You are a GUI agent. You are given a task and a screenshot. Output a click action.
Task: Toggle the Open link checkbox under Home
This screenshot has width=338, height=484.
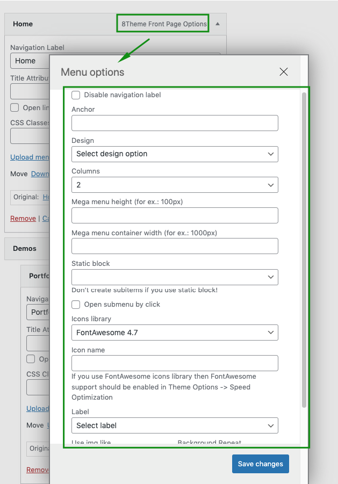(15, 107)
